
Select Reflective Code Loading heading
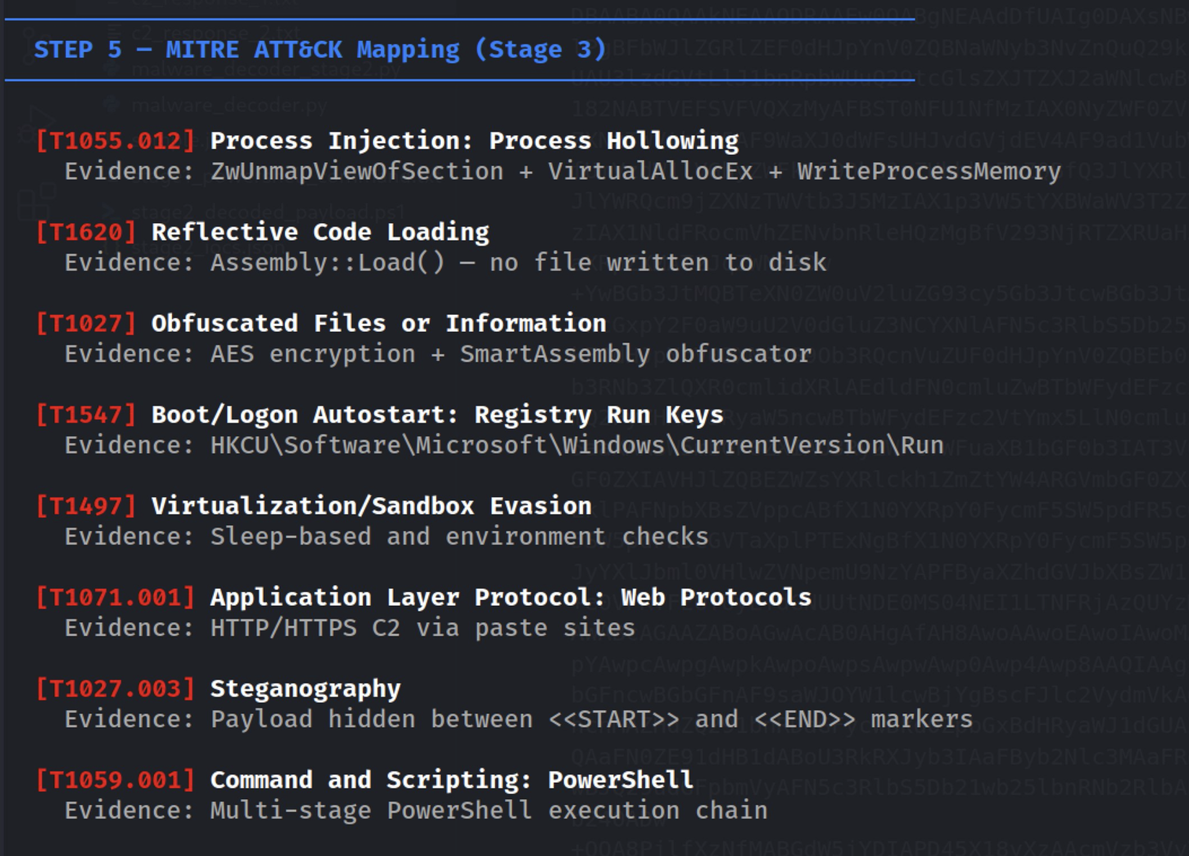click(x=320, y=233)
